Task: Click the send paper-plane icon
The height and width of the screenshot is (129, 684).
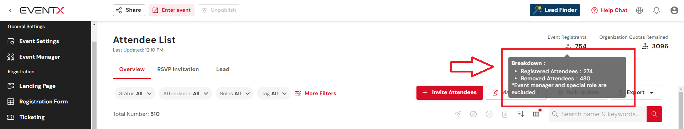Action: tap(458, 114)
